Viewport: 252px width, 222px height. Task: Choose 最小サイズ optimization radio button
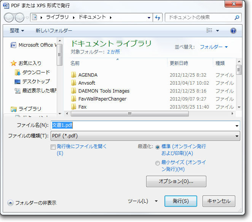(158, 163)
